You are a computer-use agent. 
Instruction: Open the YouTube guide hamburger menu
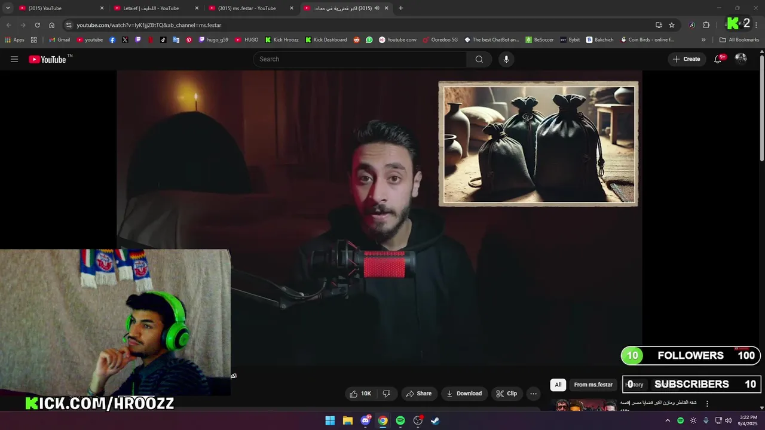point(14,59)
